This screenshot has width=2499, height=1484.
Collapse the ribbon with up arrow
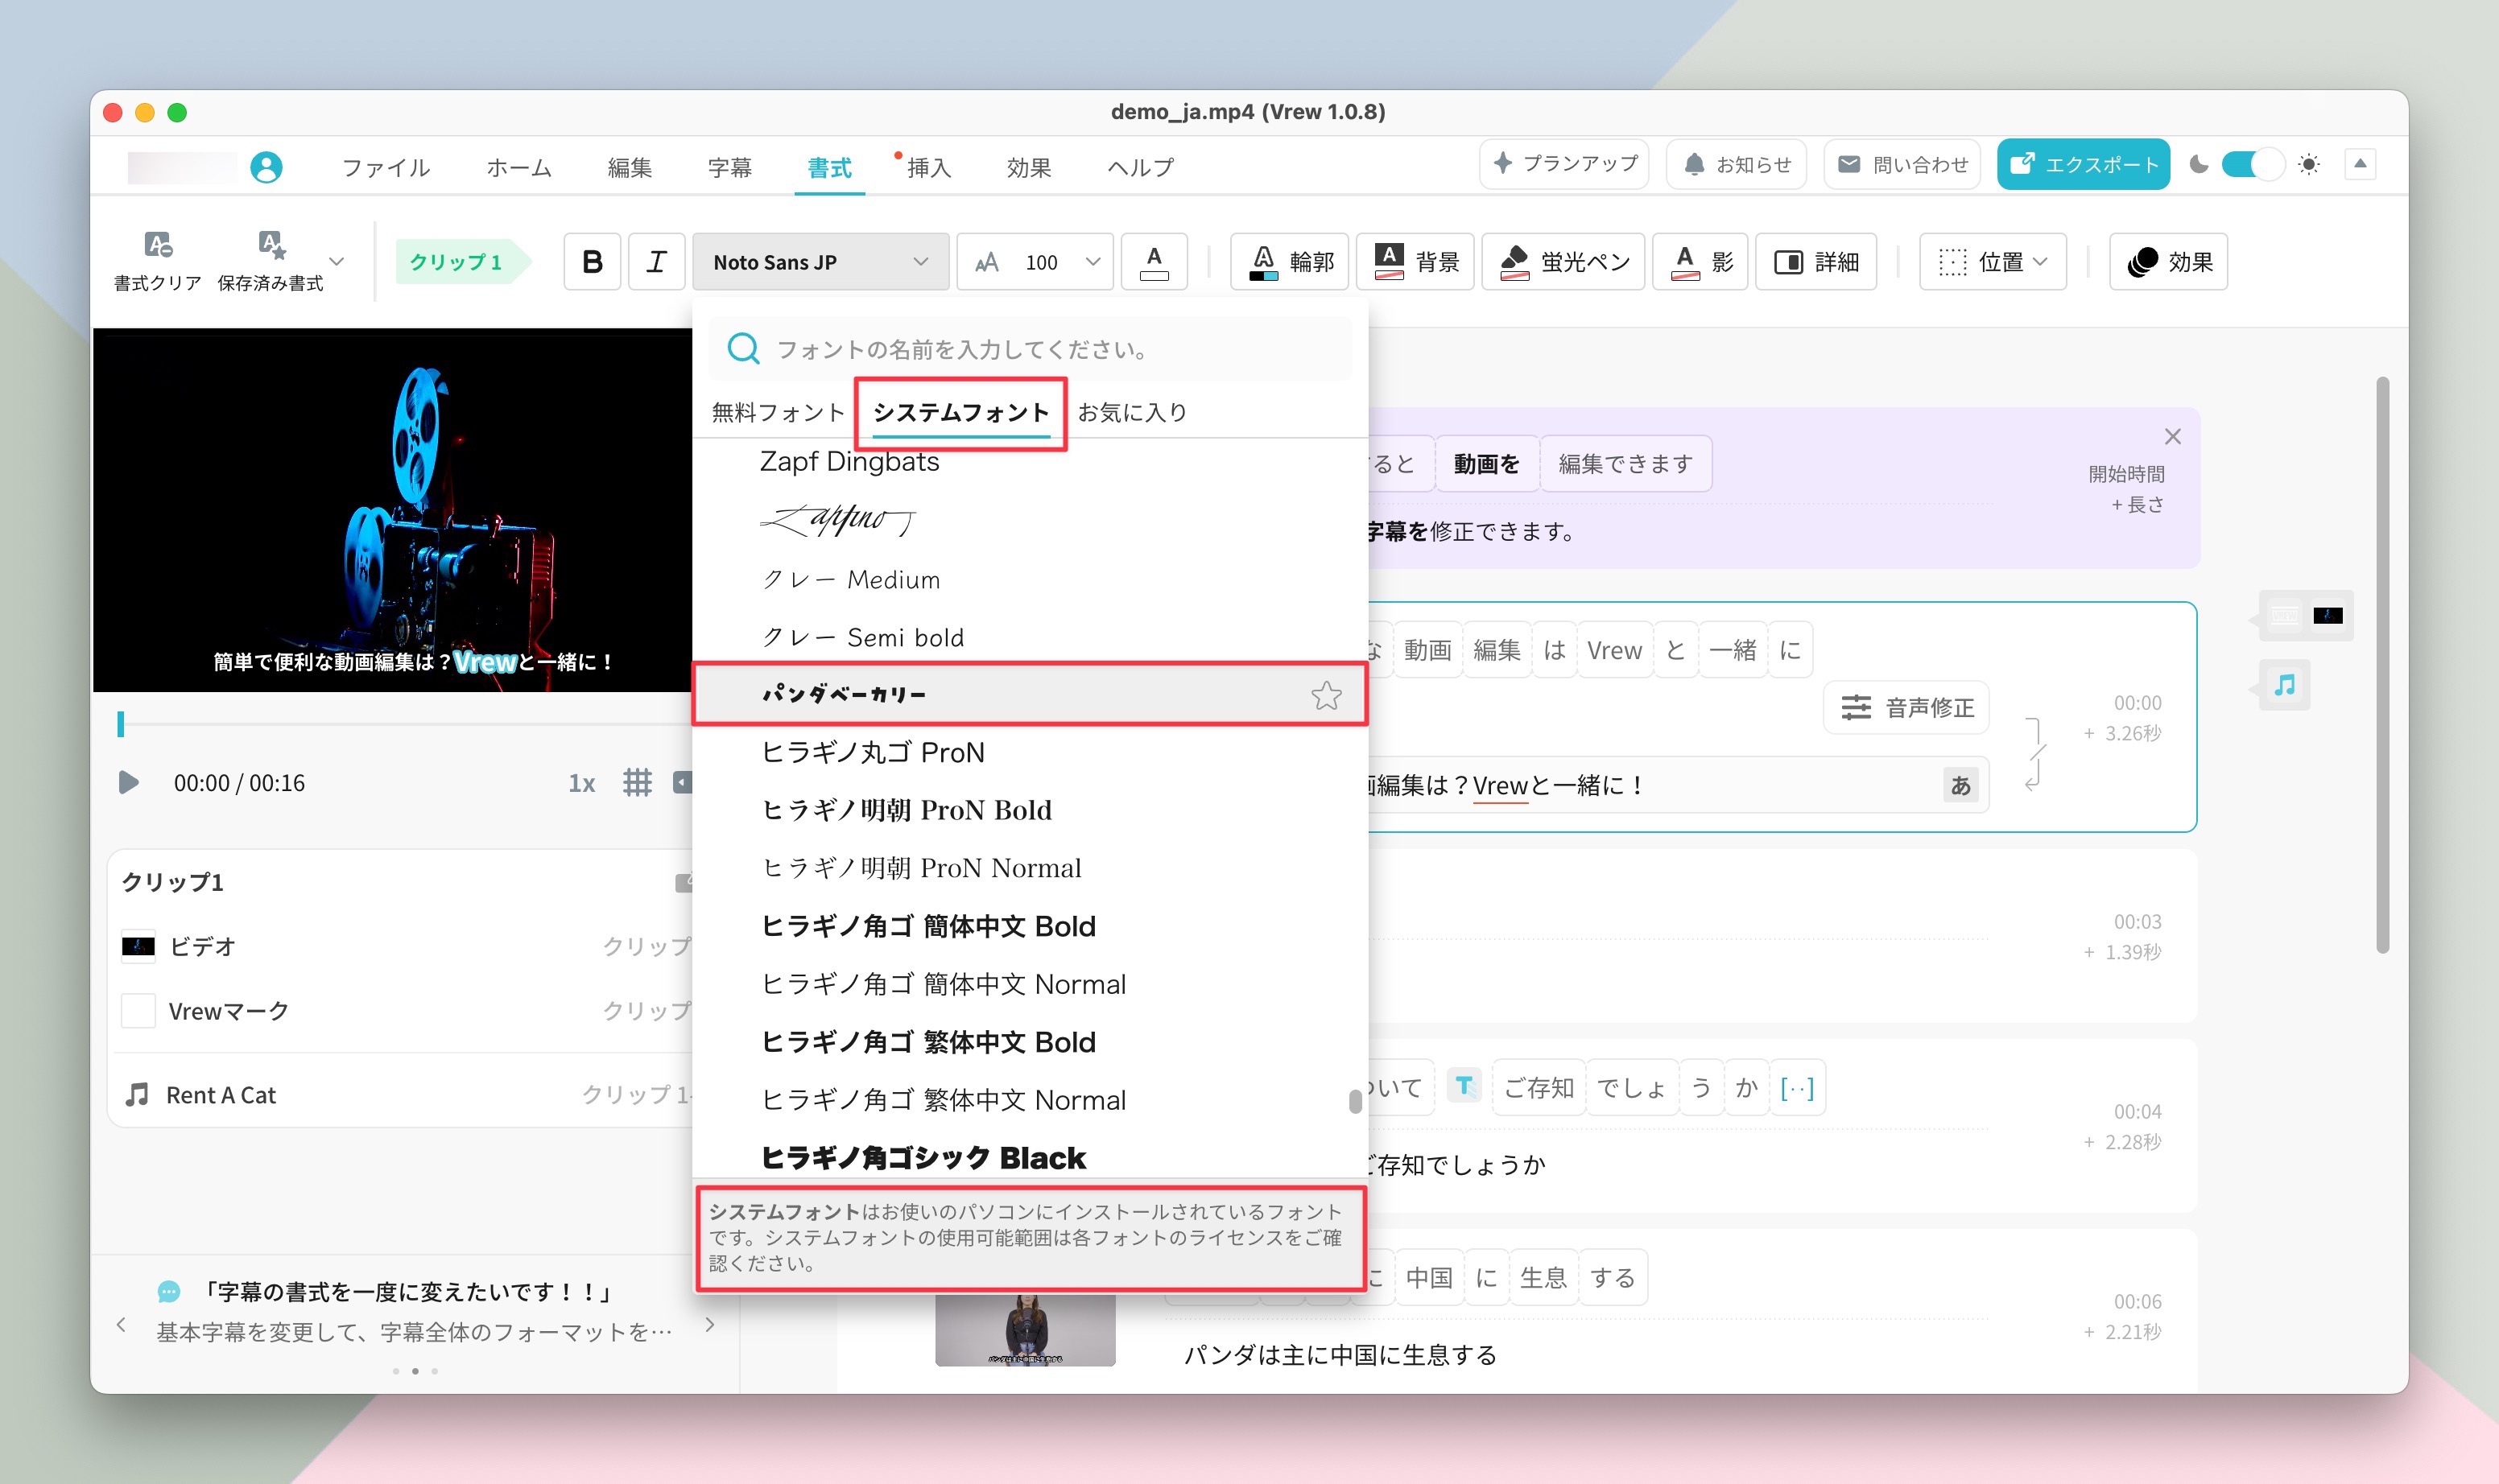[x=2360, y=164]
